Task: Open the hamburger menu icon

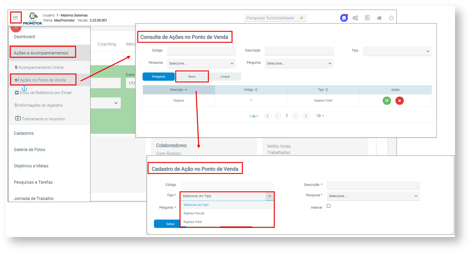Action: (x=16, y=18)
